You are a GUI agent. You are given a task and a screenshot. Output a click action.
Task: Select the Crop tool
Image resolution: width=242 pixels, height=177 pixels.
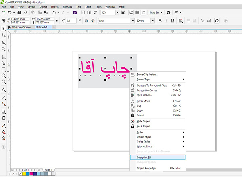(4, 43)
